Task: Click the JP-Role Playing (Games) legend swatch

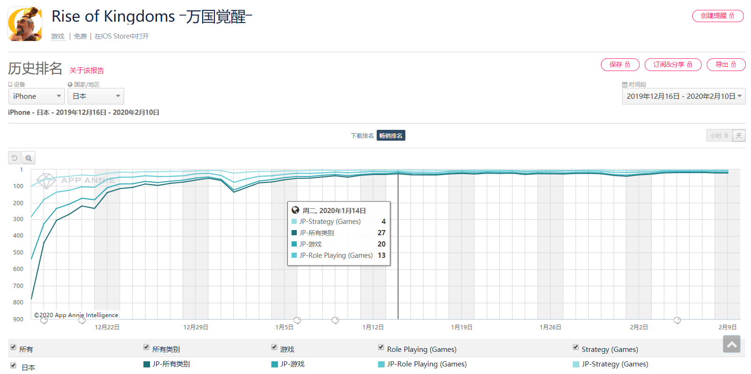Action: coord(381,364)
